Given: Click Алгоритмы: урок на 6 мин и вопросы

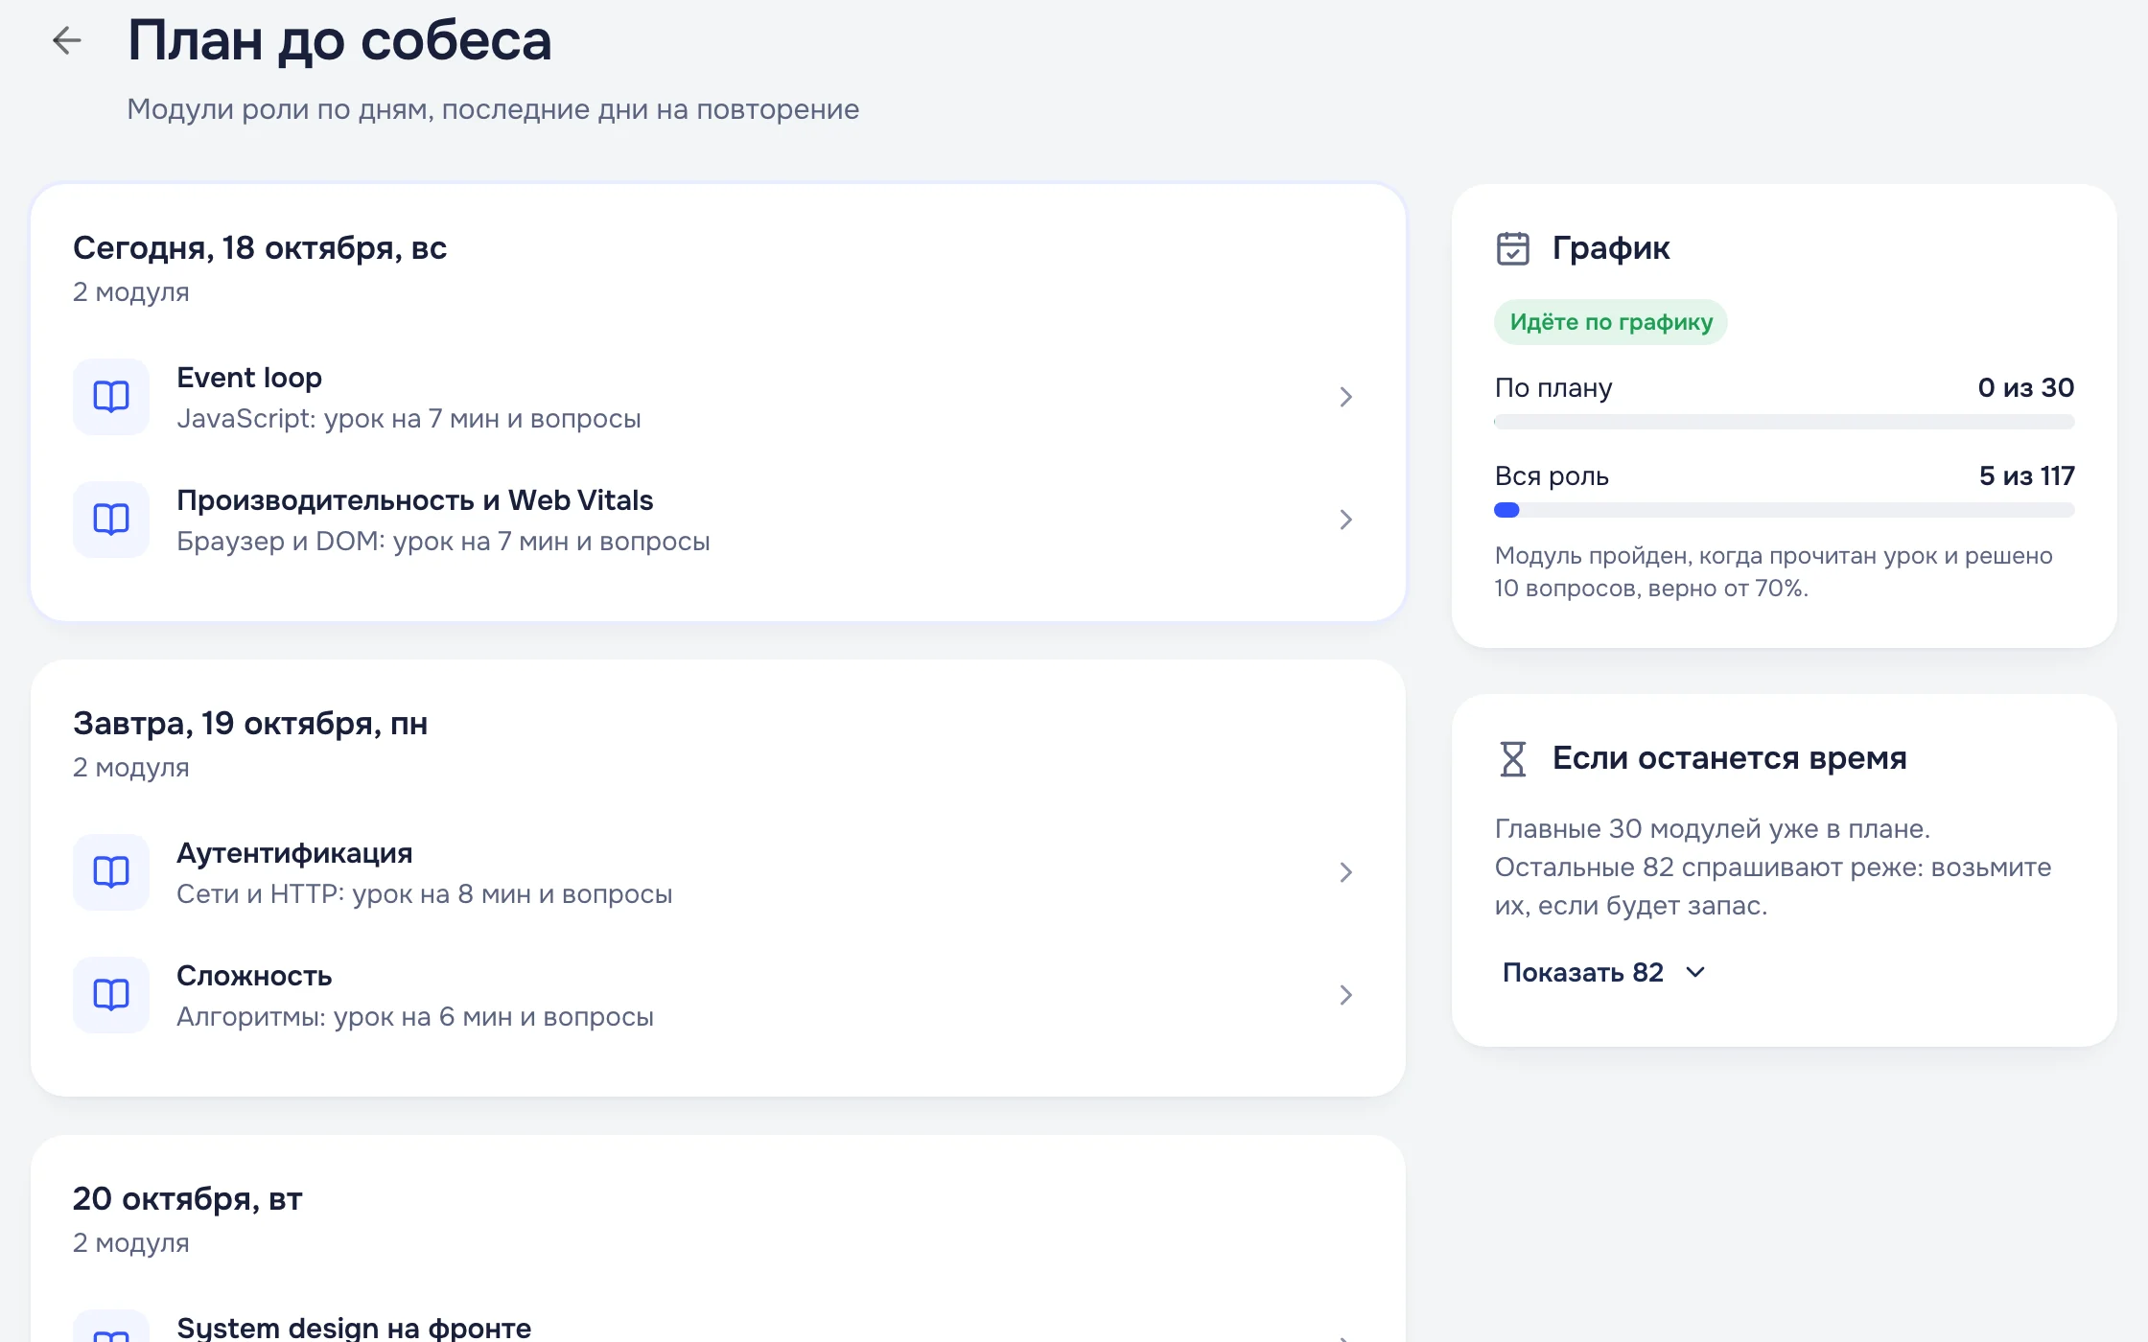Looking at the screenshot, I should [x=415, y=1017].
